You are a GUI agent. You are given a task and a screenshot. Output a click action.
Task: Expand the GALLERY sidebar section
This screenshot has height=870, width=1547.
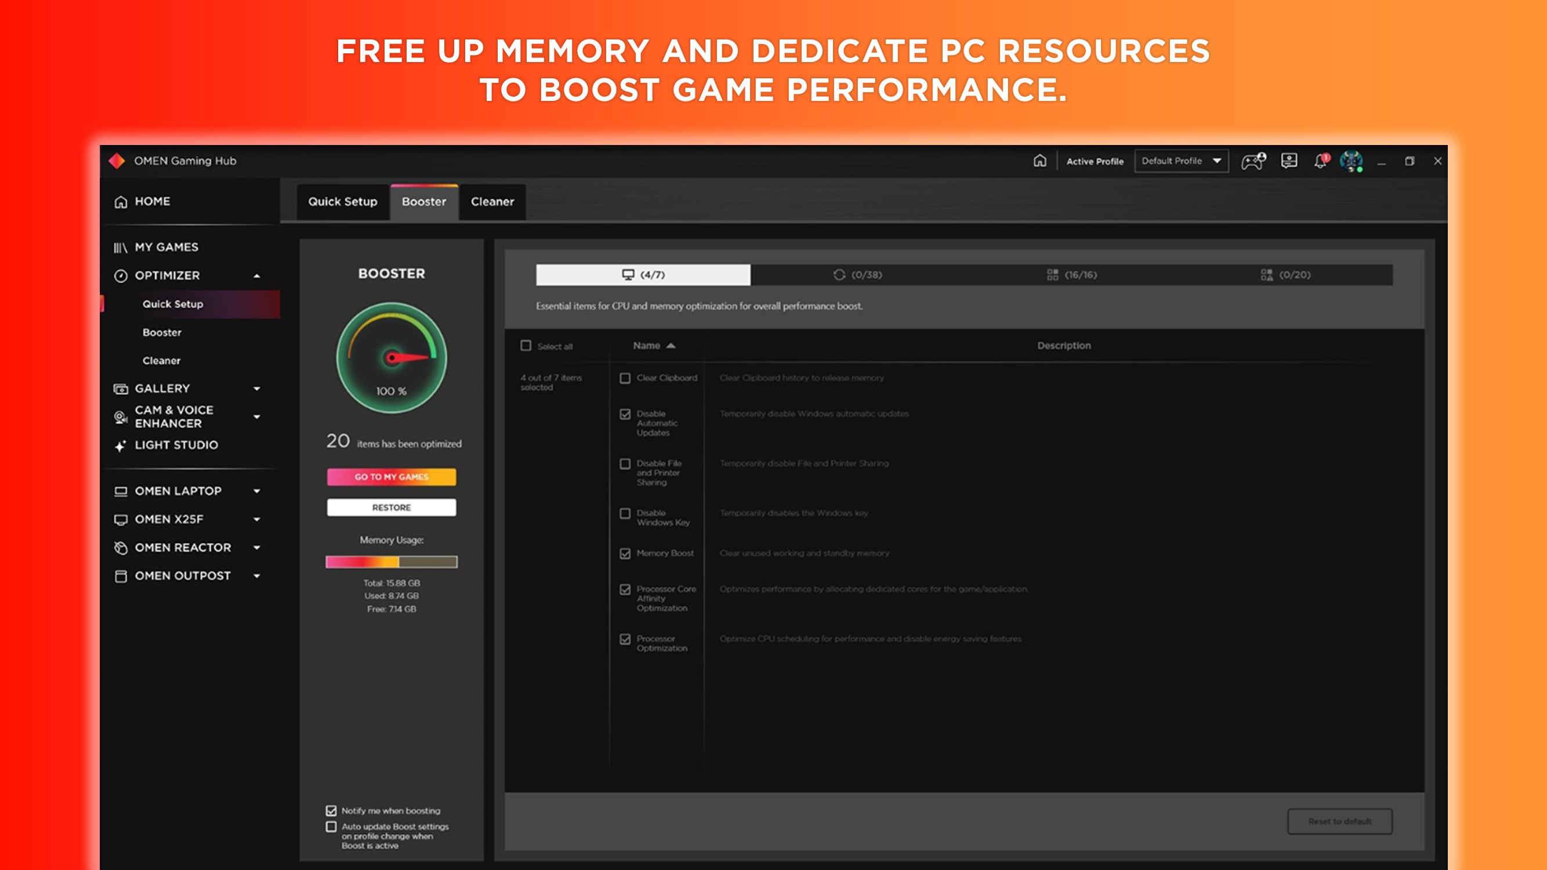pos(256,389)
